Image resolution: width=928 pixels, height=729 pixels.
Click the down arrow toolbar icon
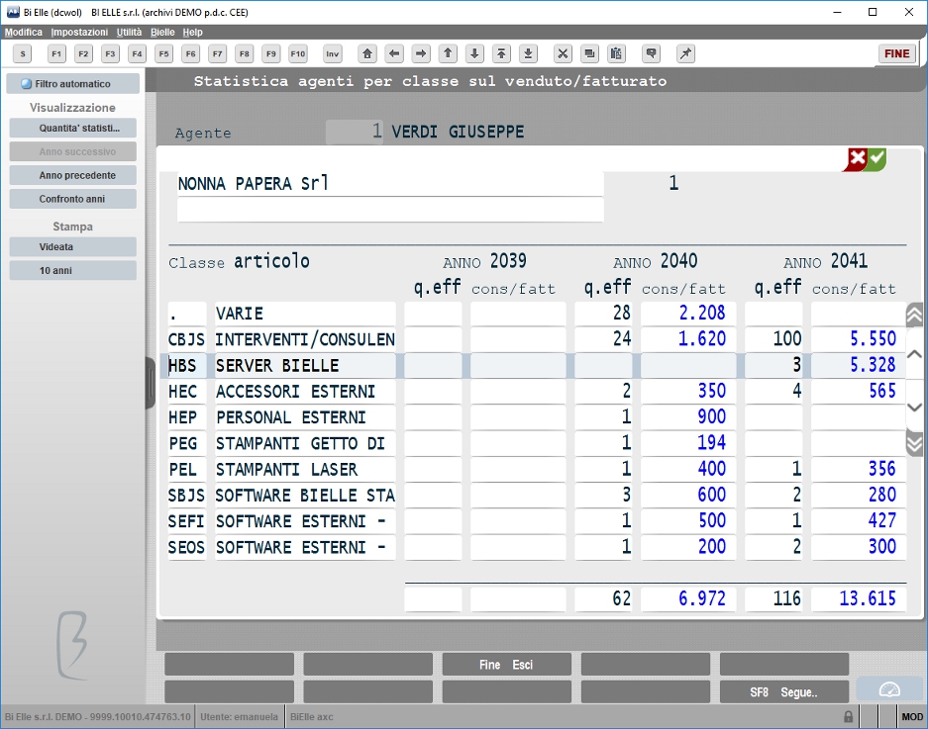tap(474, 53)
